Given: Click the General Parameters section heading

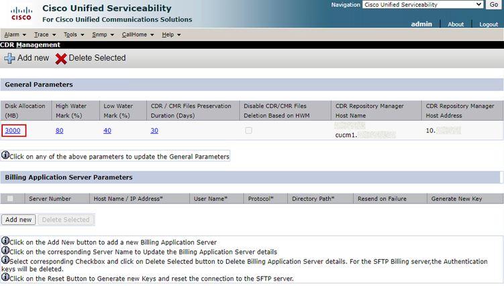Looking at the screenshot, I should (39, 84).
